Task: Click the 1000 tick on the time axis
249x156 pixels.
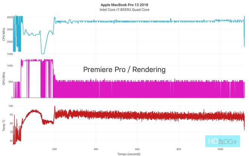Action: 220,148
